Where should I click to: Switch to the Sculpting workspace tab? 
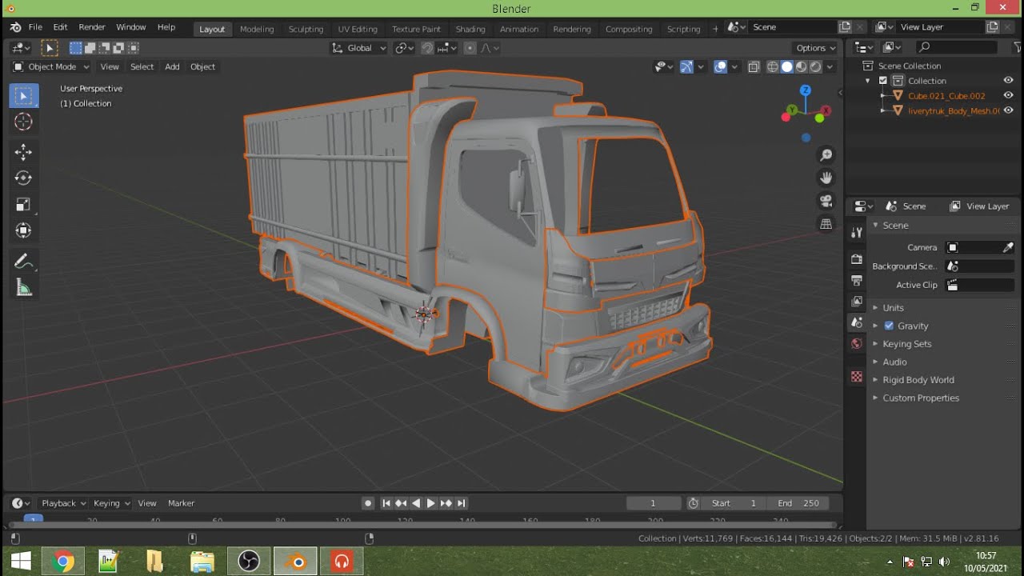pos(306,29)
